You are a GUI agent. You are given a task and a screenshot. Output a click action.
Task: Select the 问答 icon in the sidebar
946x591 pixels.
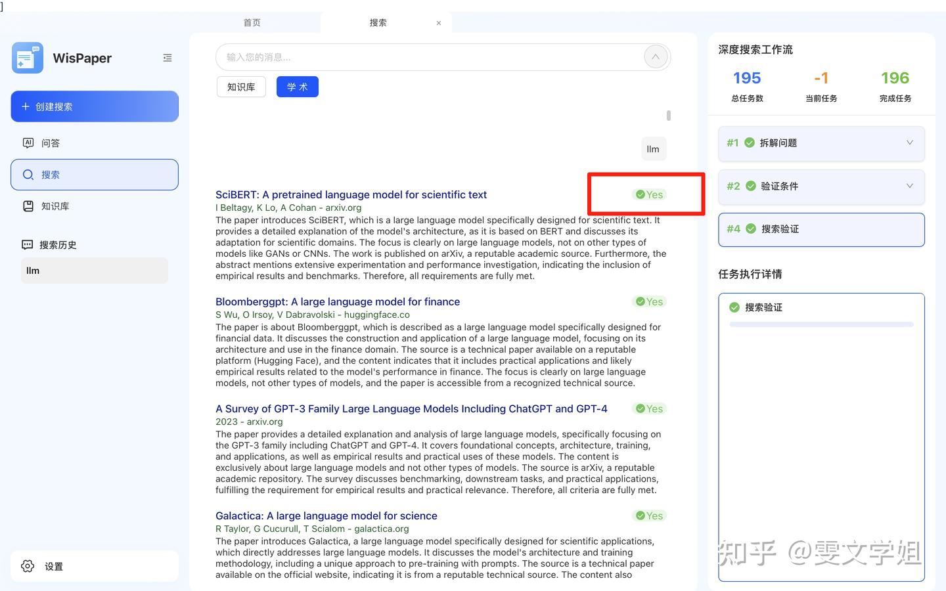28,142
